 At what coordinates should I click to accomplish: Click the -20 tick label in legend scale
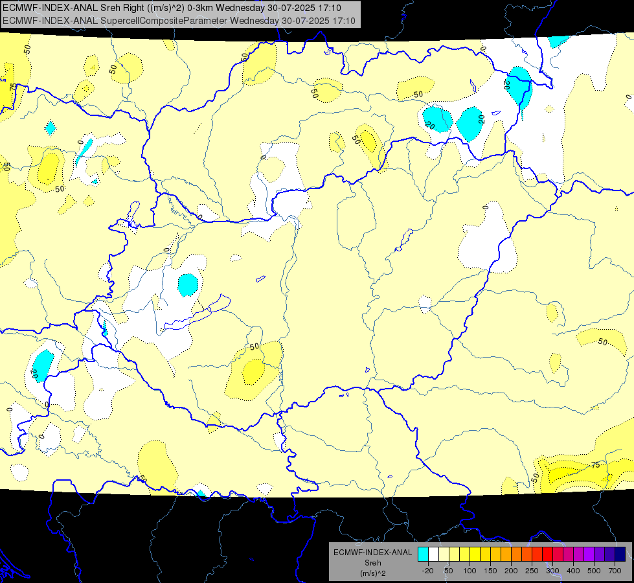pyautogui.click(x=427, y=571)
